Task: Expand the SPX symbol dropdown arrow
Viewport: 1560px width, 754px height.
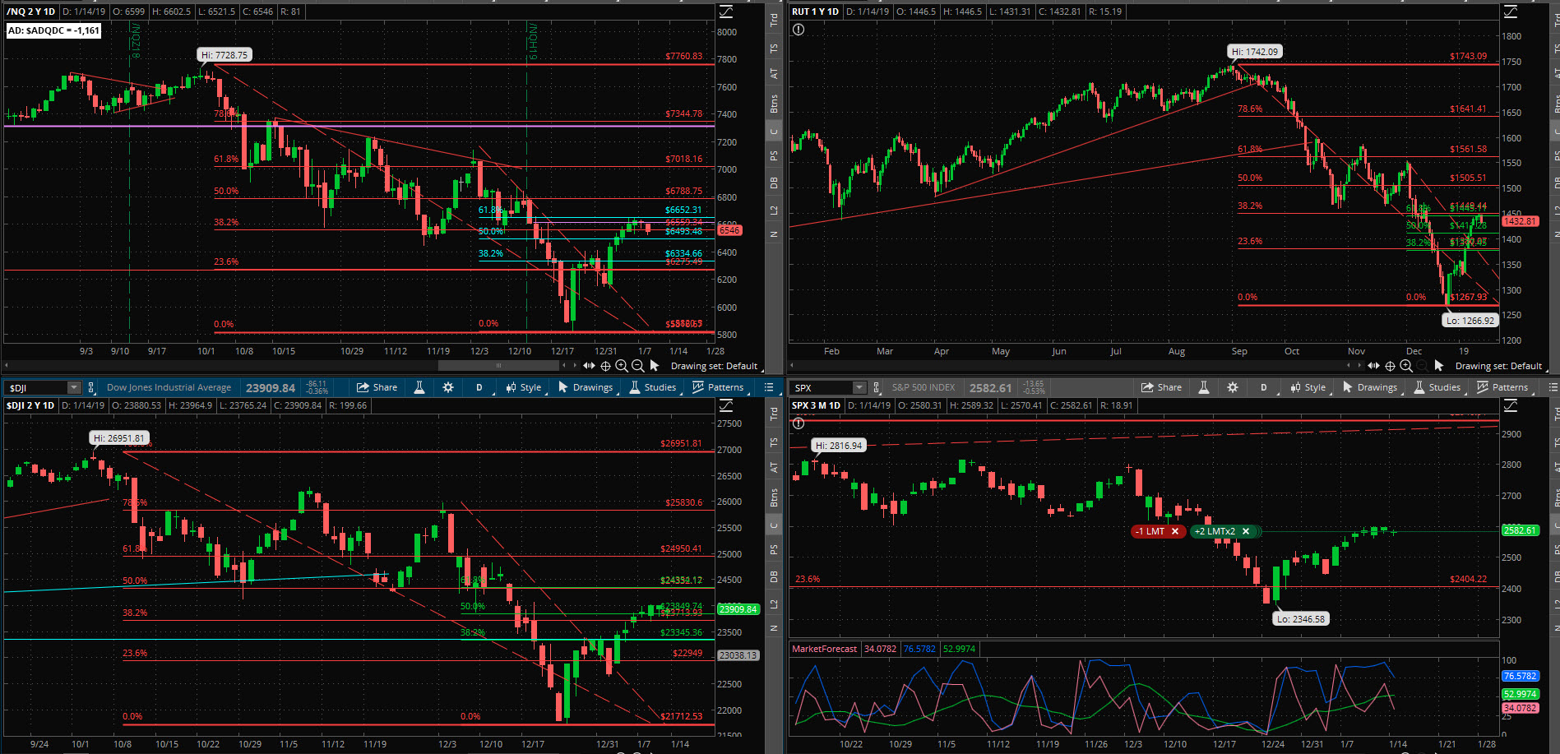Action: [x=859, y=387]
